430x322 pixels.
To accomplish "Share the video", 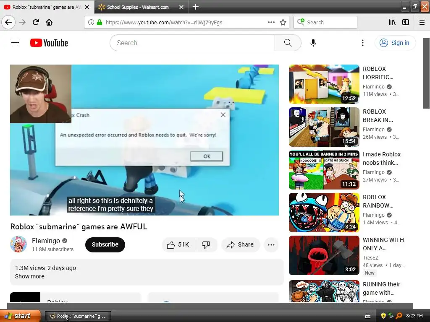I will (x=240, y=244).
